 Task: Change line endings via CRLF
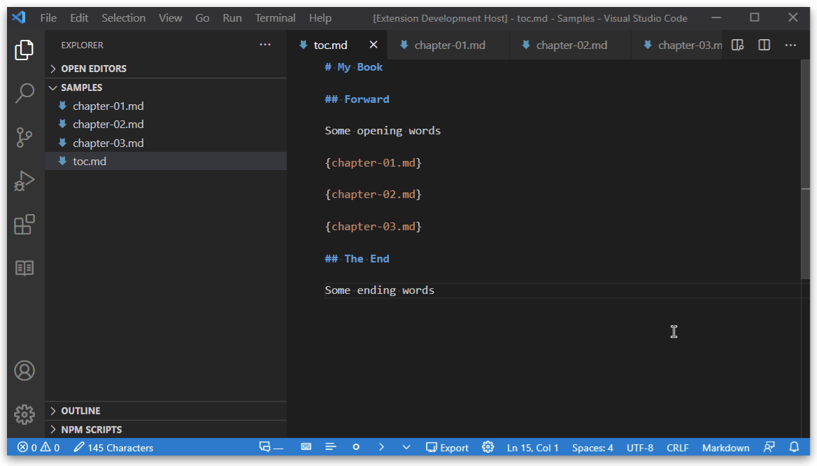pos(677,448)
